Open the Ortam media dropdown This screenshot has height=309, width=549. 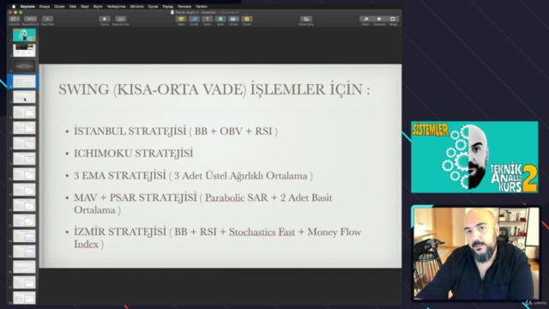pos(233,19)
